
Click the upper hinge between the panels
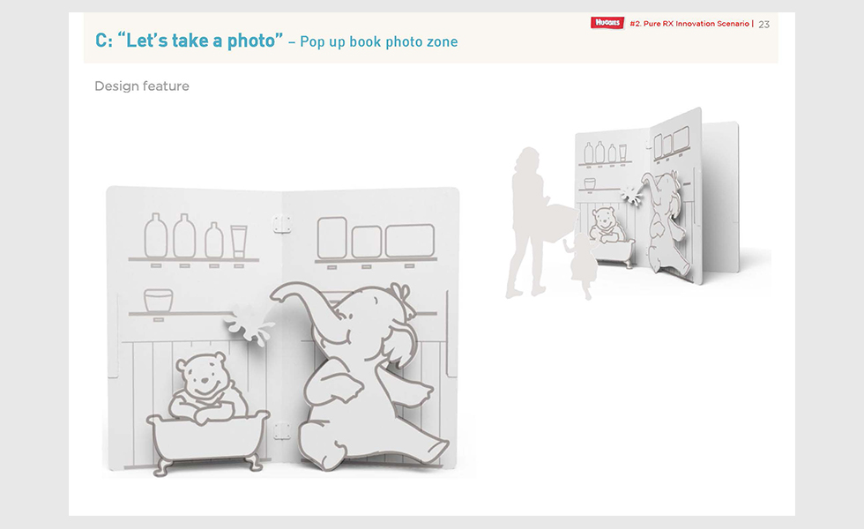pos(282,224)
